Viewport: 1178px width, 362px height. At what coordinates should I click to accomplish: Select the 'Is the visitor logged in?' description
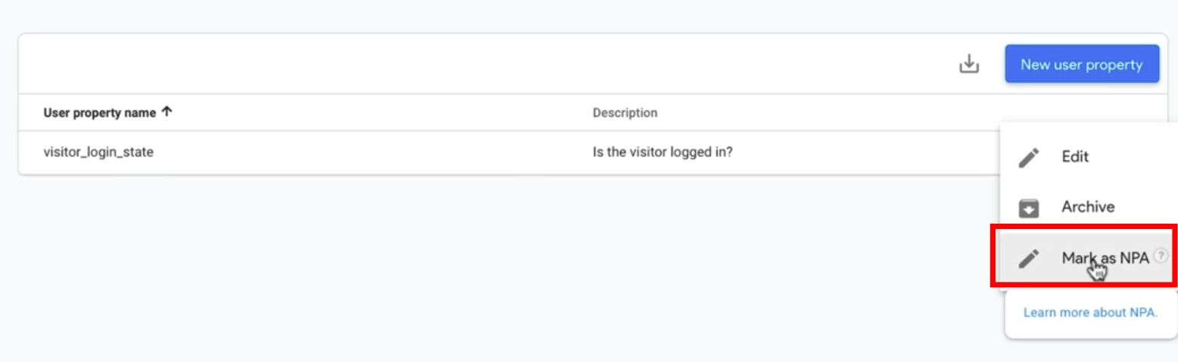point(662,152)
